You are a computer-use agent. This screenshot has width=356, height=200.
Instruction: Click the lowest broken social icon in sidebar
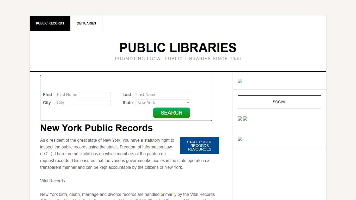pyautogui.click(x=240, y=139)
